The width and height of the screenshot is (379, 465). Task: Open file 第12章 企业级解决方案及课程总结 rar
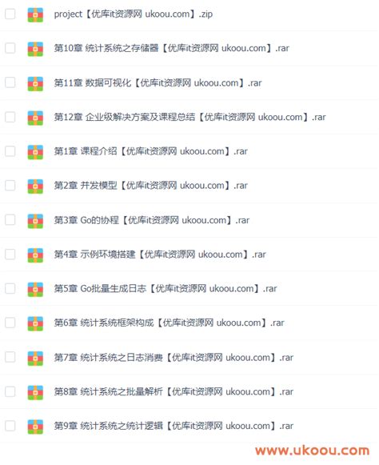(189, 117)
